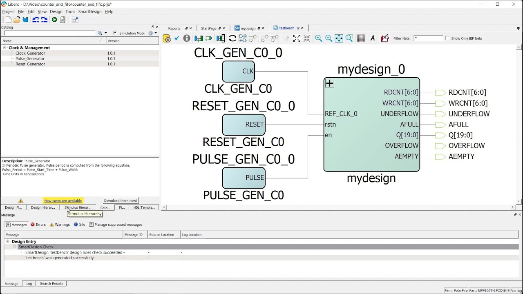523x294 pixels.
Task: Click Manage suppressed messages button
Action: 116,225
